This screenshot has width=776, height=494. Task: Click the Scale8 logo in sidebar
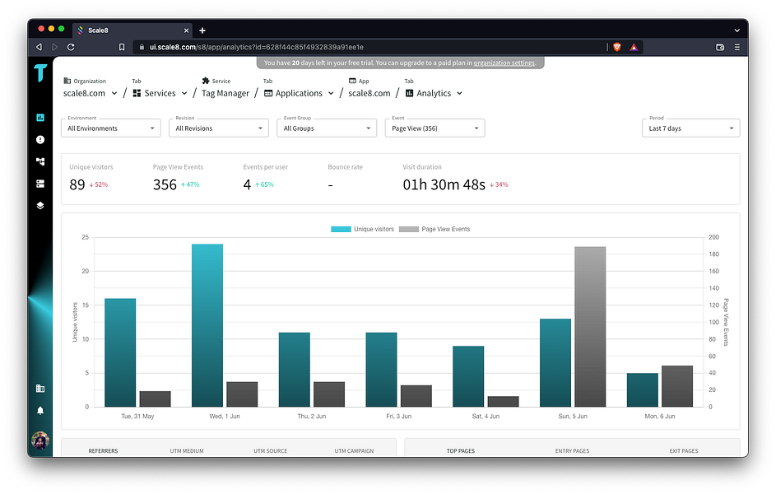(x=40, y=72)
